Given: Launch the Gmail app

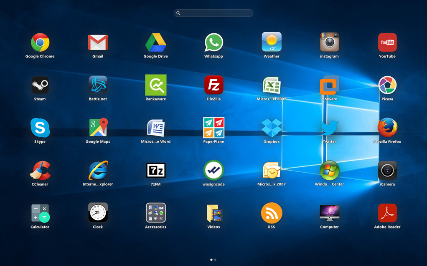Looking at the screenshot, I should coord(98,43).
